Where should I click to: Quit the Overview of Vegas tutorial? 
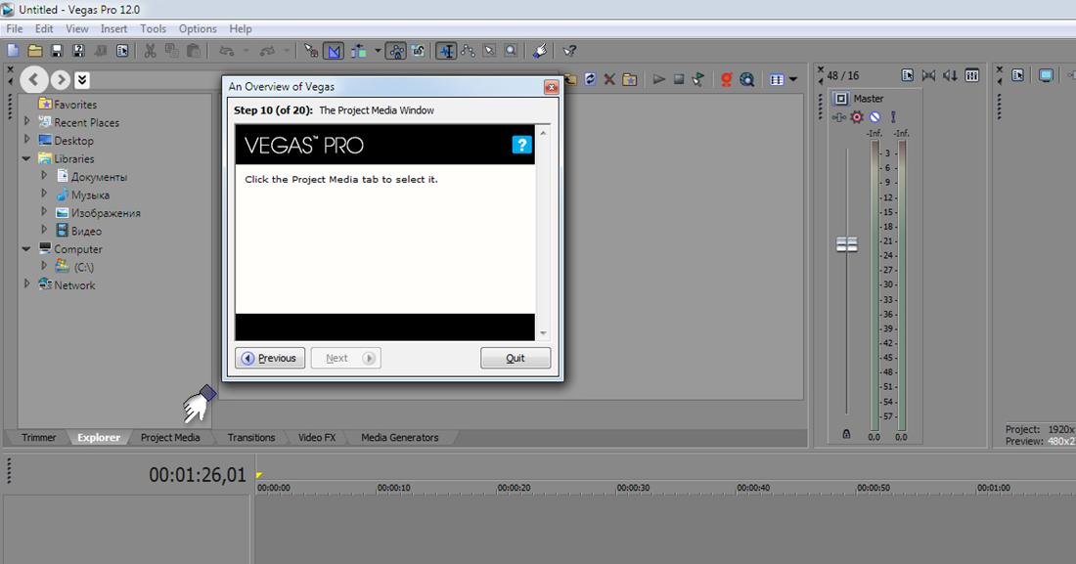pyautogui.click(x=516, y=358)
